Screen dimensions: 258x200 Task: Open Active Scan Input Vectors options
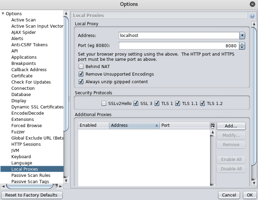[x=37, y=26]
